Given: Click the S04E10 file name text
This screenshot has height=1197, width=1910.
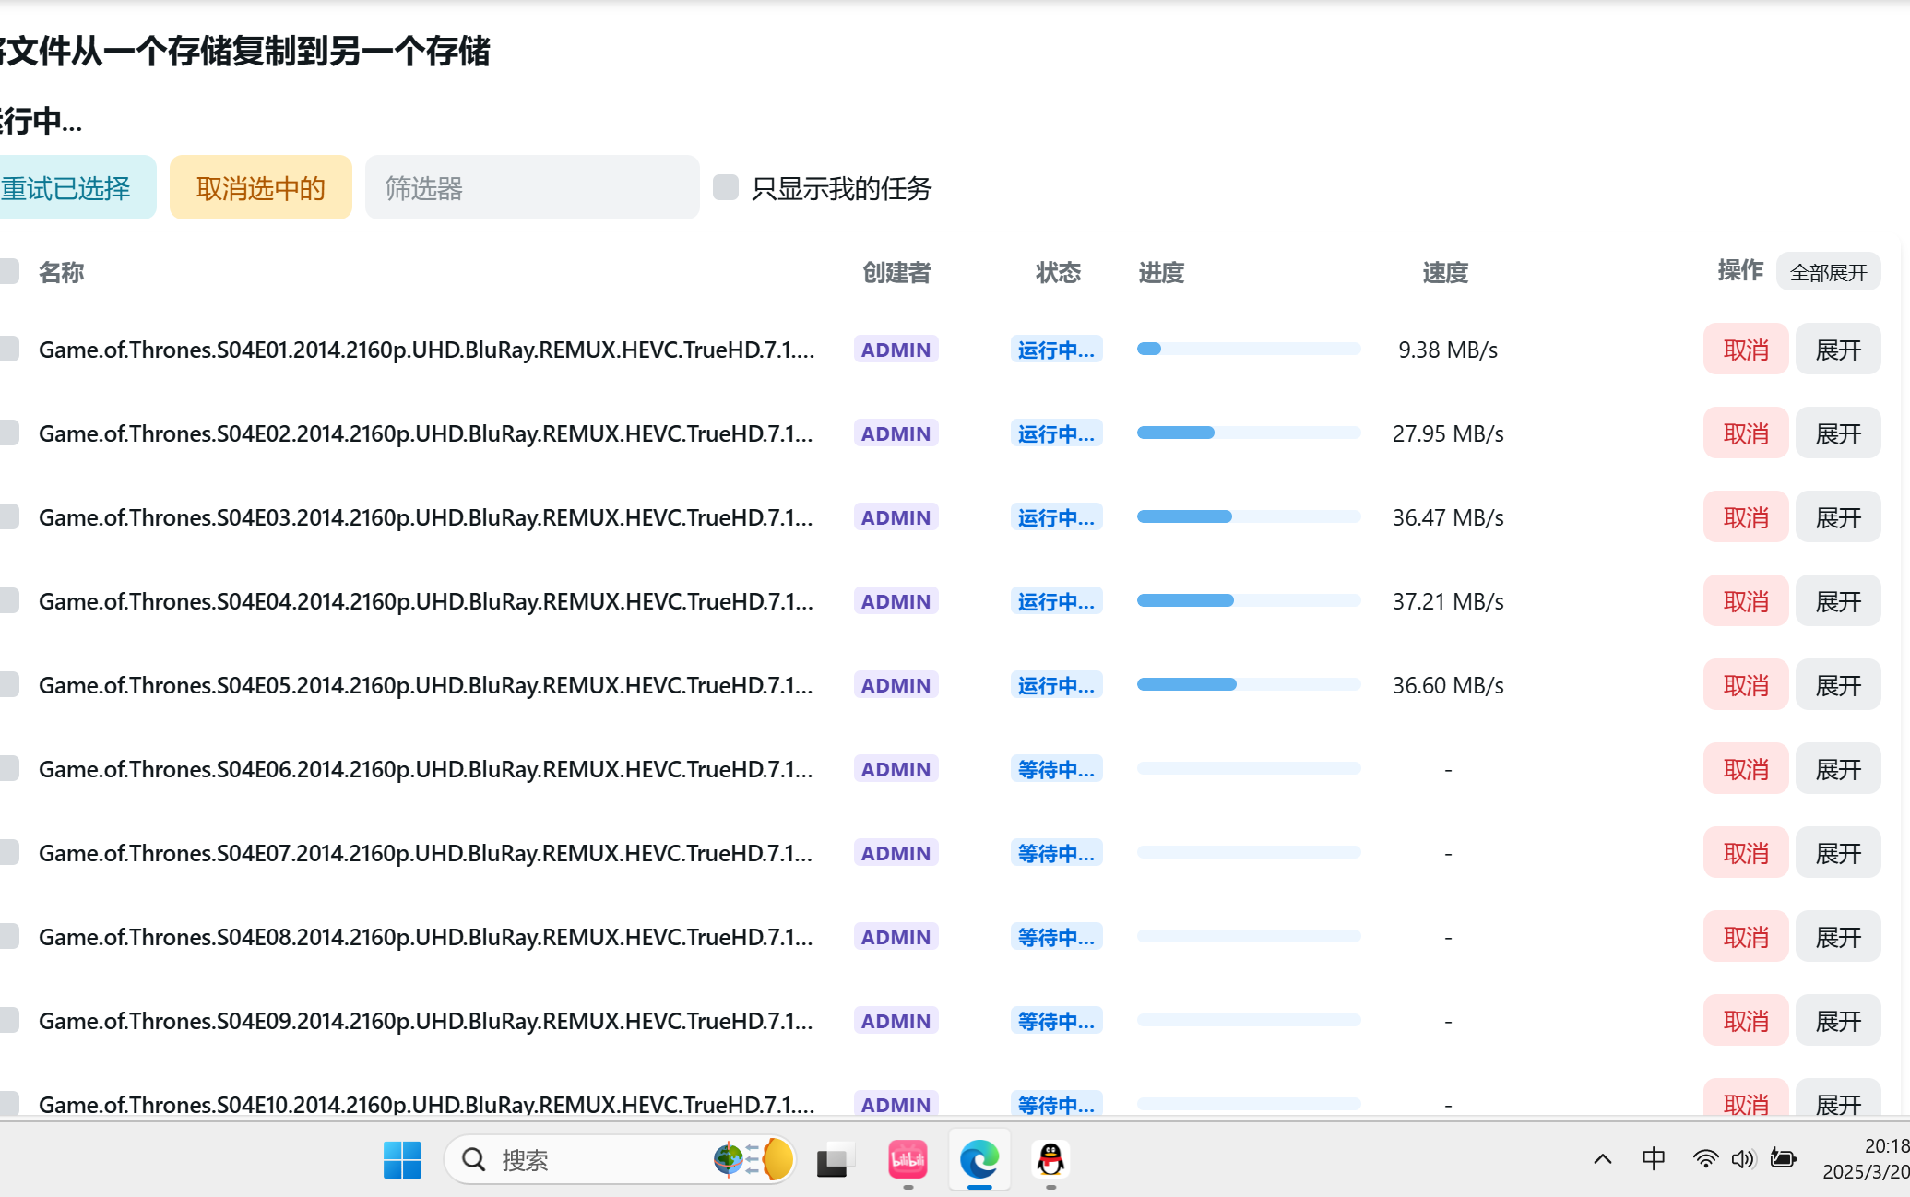Looking at the screenshot, I should [x=426, y=1104].
